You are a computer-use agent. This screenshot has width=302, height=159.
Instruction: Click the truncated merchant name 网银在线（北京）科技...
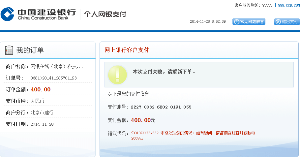[x=57, y=67]
